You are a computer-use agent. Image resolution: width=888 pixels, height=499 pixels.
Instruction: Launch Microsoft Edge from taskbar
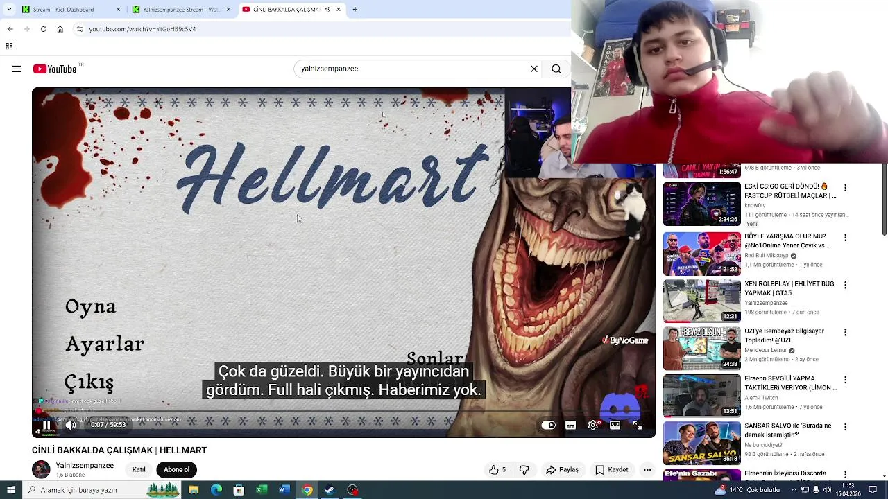pyautogui.click(x=216, y=490)
